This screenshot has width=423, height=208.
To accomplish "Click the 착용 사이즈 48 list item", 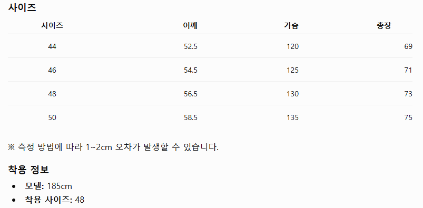I will (55, 200).
